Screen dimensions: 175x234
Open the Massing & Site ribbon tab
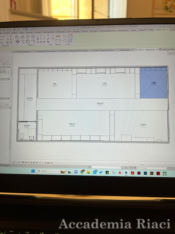[48, 32]
